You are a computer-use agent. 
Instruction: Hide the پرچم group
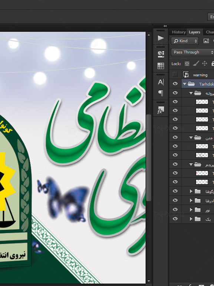click(175, 164)
